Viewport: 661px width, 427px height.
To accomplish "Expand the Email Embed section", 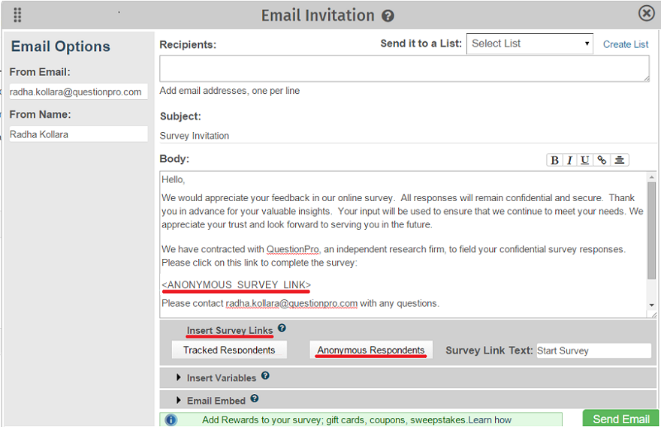I will [x=178, y=400].
